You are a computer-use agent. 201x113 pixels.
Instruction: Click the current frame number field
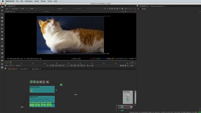67,66
